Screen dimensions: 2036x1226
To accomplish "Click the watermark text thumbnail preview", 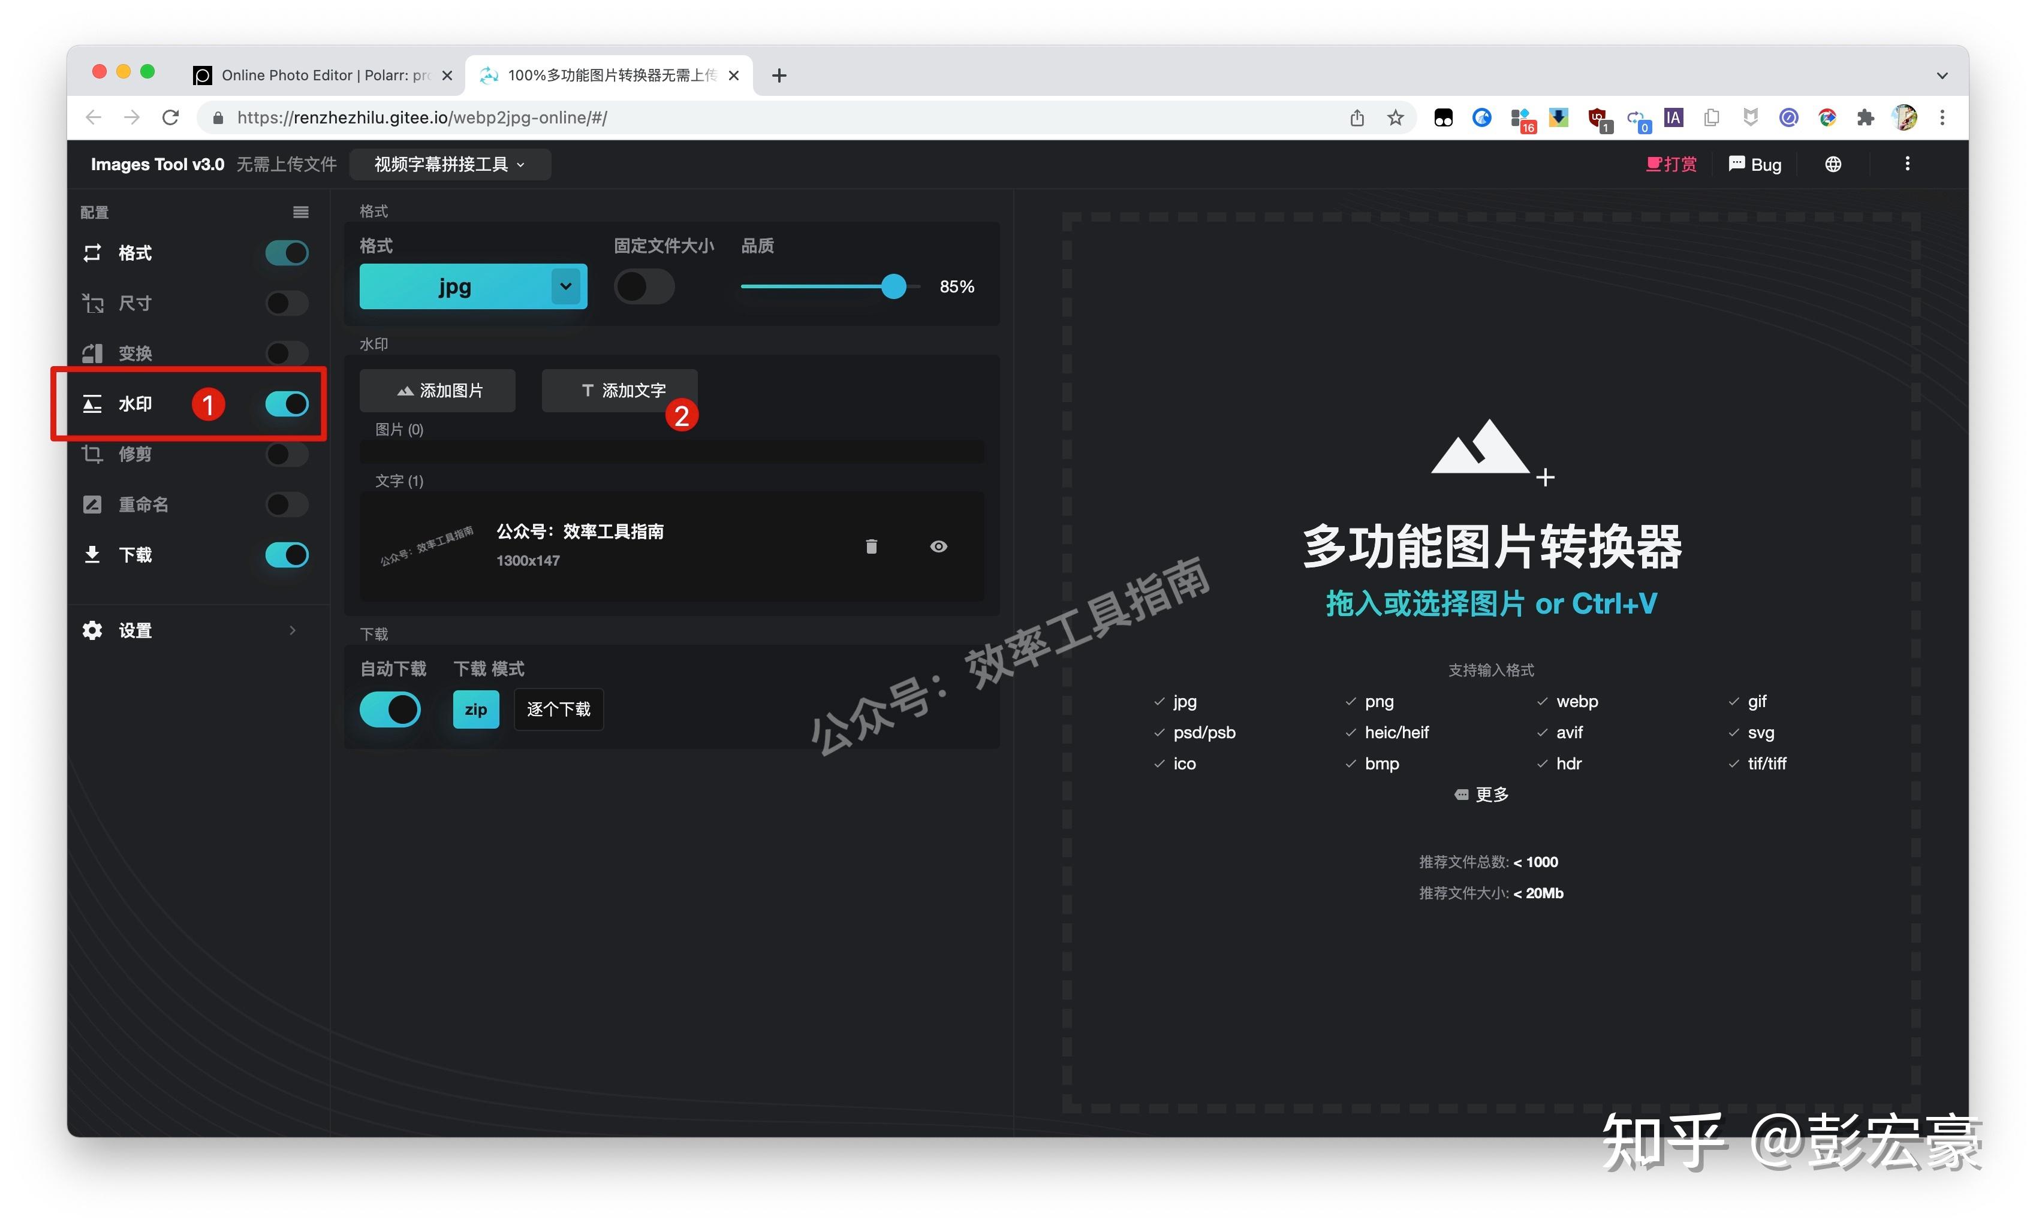I will point(426,546).
